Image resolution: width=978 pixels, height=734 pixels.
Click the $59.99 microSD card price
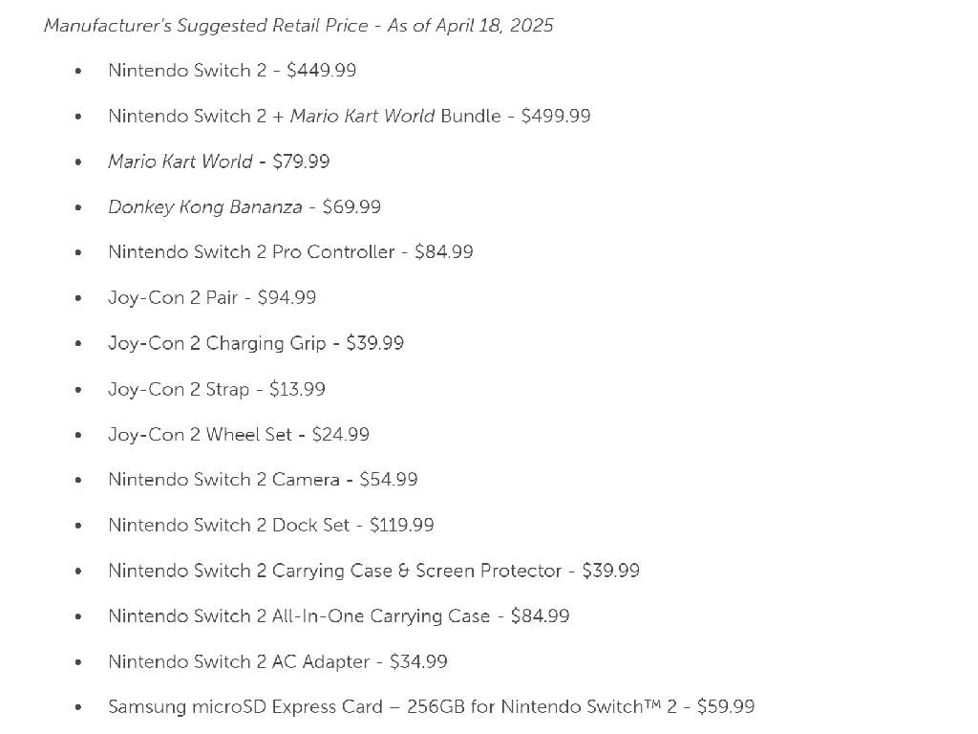726,707
